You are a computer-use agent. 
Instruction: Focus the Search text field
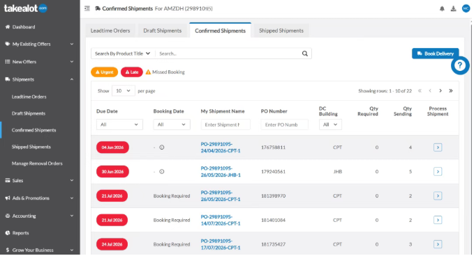click(x=228, y=54)
